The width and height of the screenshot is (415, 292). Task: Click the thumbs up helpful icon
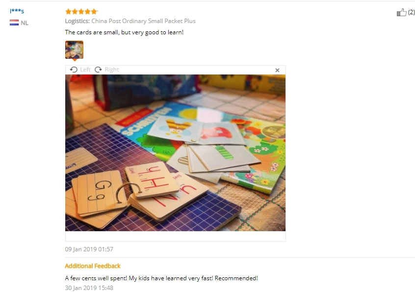point(401,12)
